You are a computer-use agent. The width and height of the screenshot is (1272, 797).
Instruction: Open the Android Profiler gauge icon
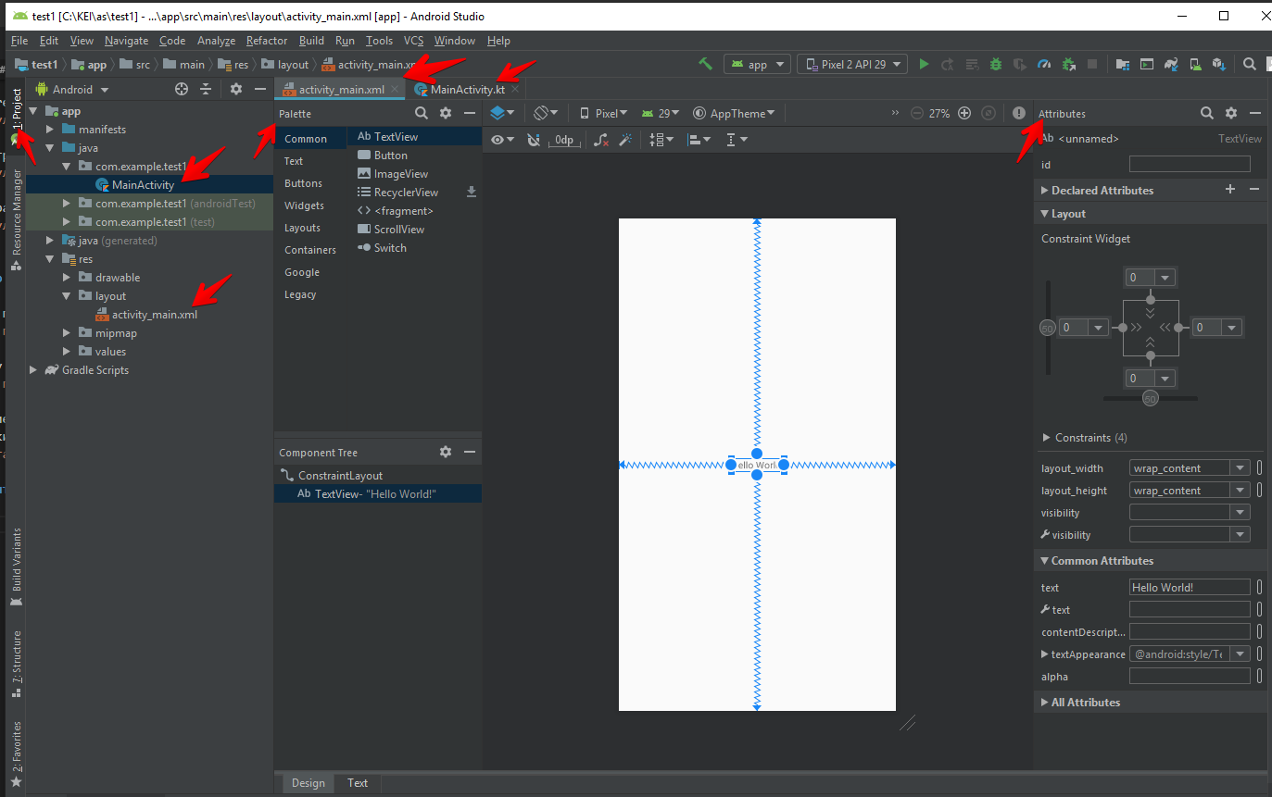coord(1044,65)
